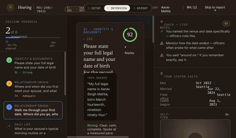The width and height of the screenshot is (236, 138).
Task: Click the session timer 04:12
Action: point(192,7)
